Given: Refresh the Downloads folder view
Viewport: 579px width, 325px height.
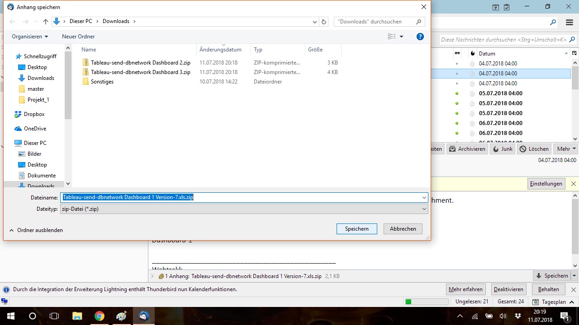Looking at the screenshot, I should [324, 22].
